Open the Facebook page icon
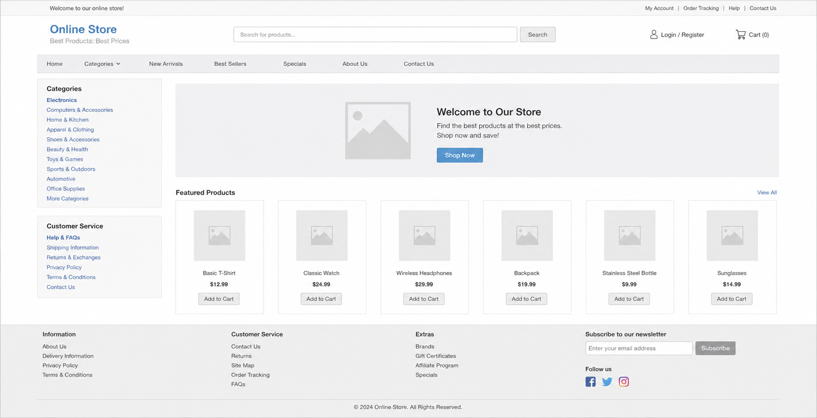The width and height of the screenshot is (817, 418). tap(590, 382)
